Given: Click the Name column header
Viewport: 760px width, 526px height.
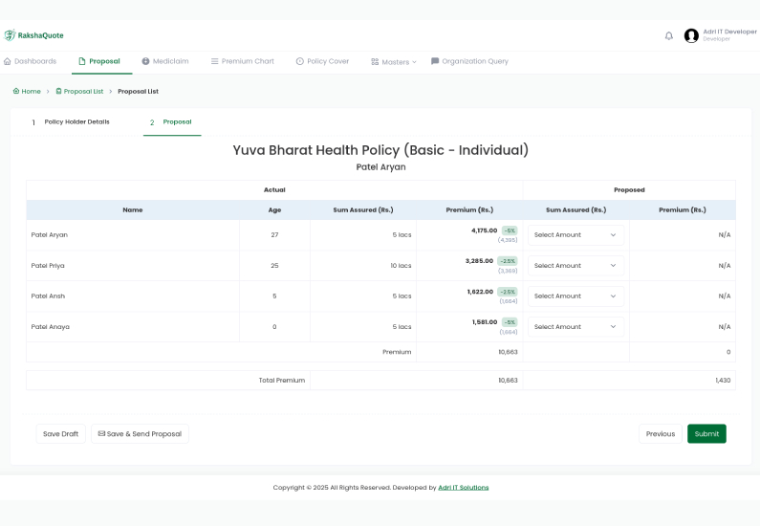Looking at the screenshot, I should [133, 209].
